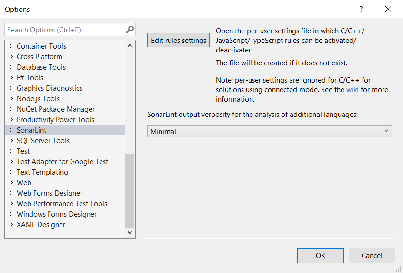Select XAML Designer category
Screen dimensions: 403x273
coord(41,225)
